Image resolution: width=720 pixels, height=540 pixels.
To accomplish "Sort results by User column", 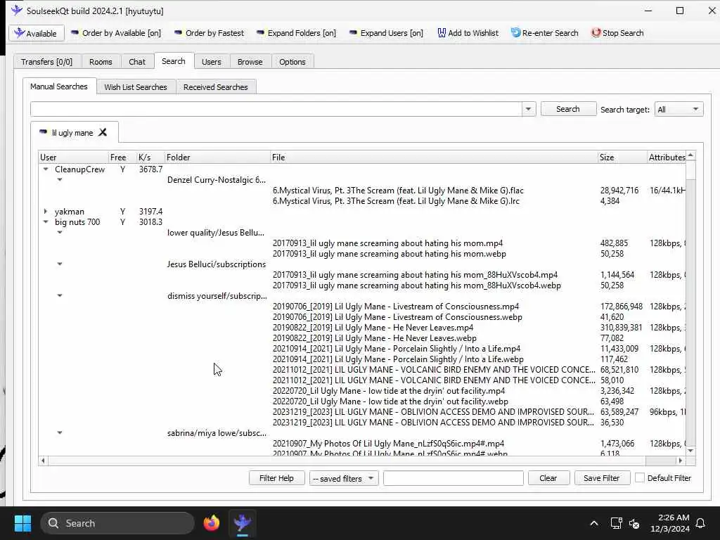I will coord(73,157).
